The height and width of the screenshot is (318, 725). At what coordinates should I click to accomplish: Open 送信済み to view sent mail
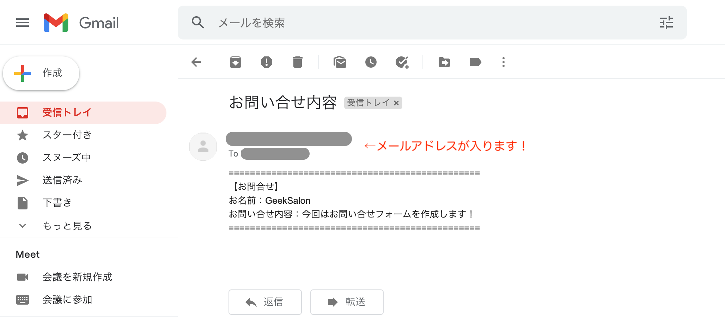click(x=62, y=180)
